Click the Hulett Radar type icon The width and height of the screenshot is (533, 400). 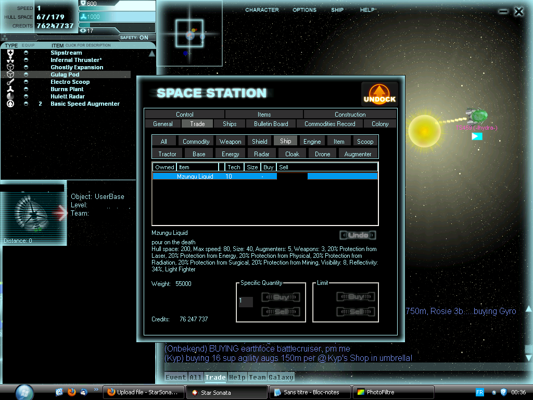pyautogui.click(x=10, y=96)
